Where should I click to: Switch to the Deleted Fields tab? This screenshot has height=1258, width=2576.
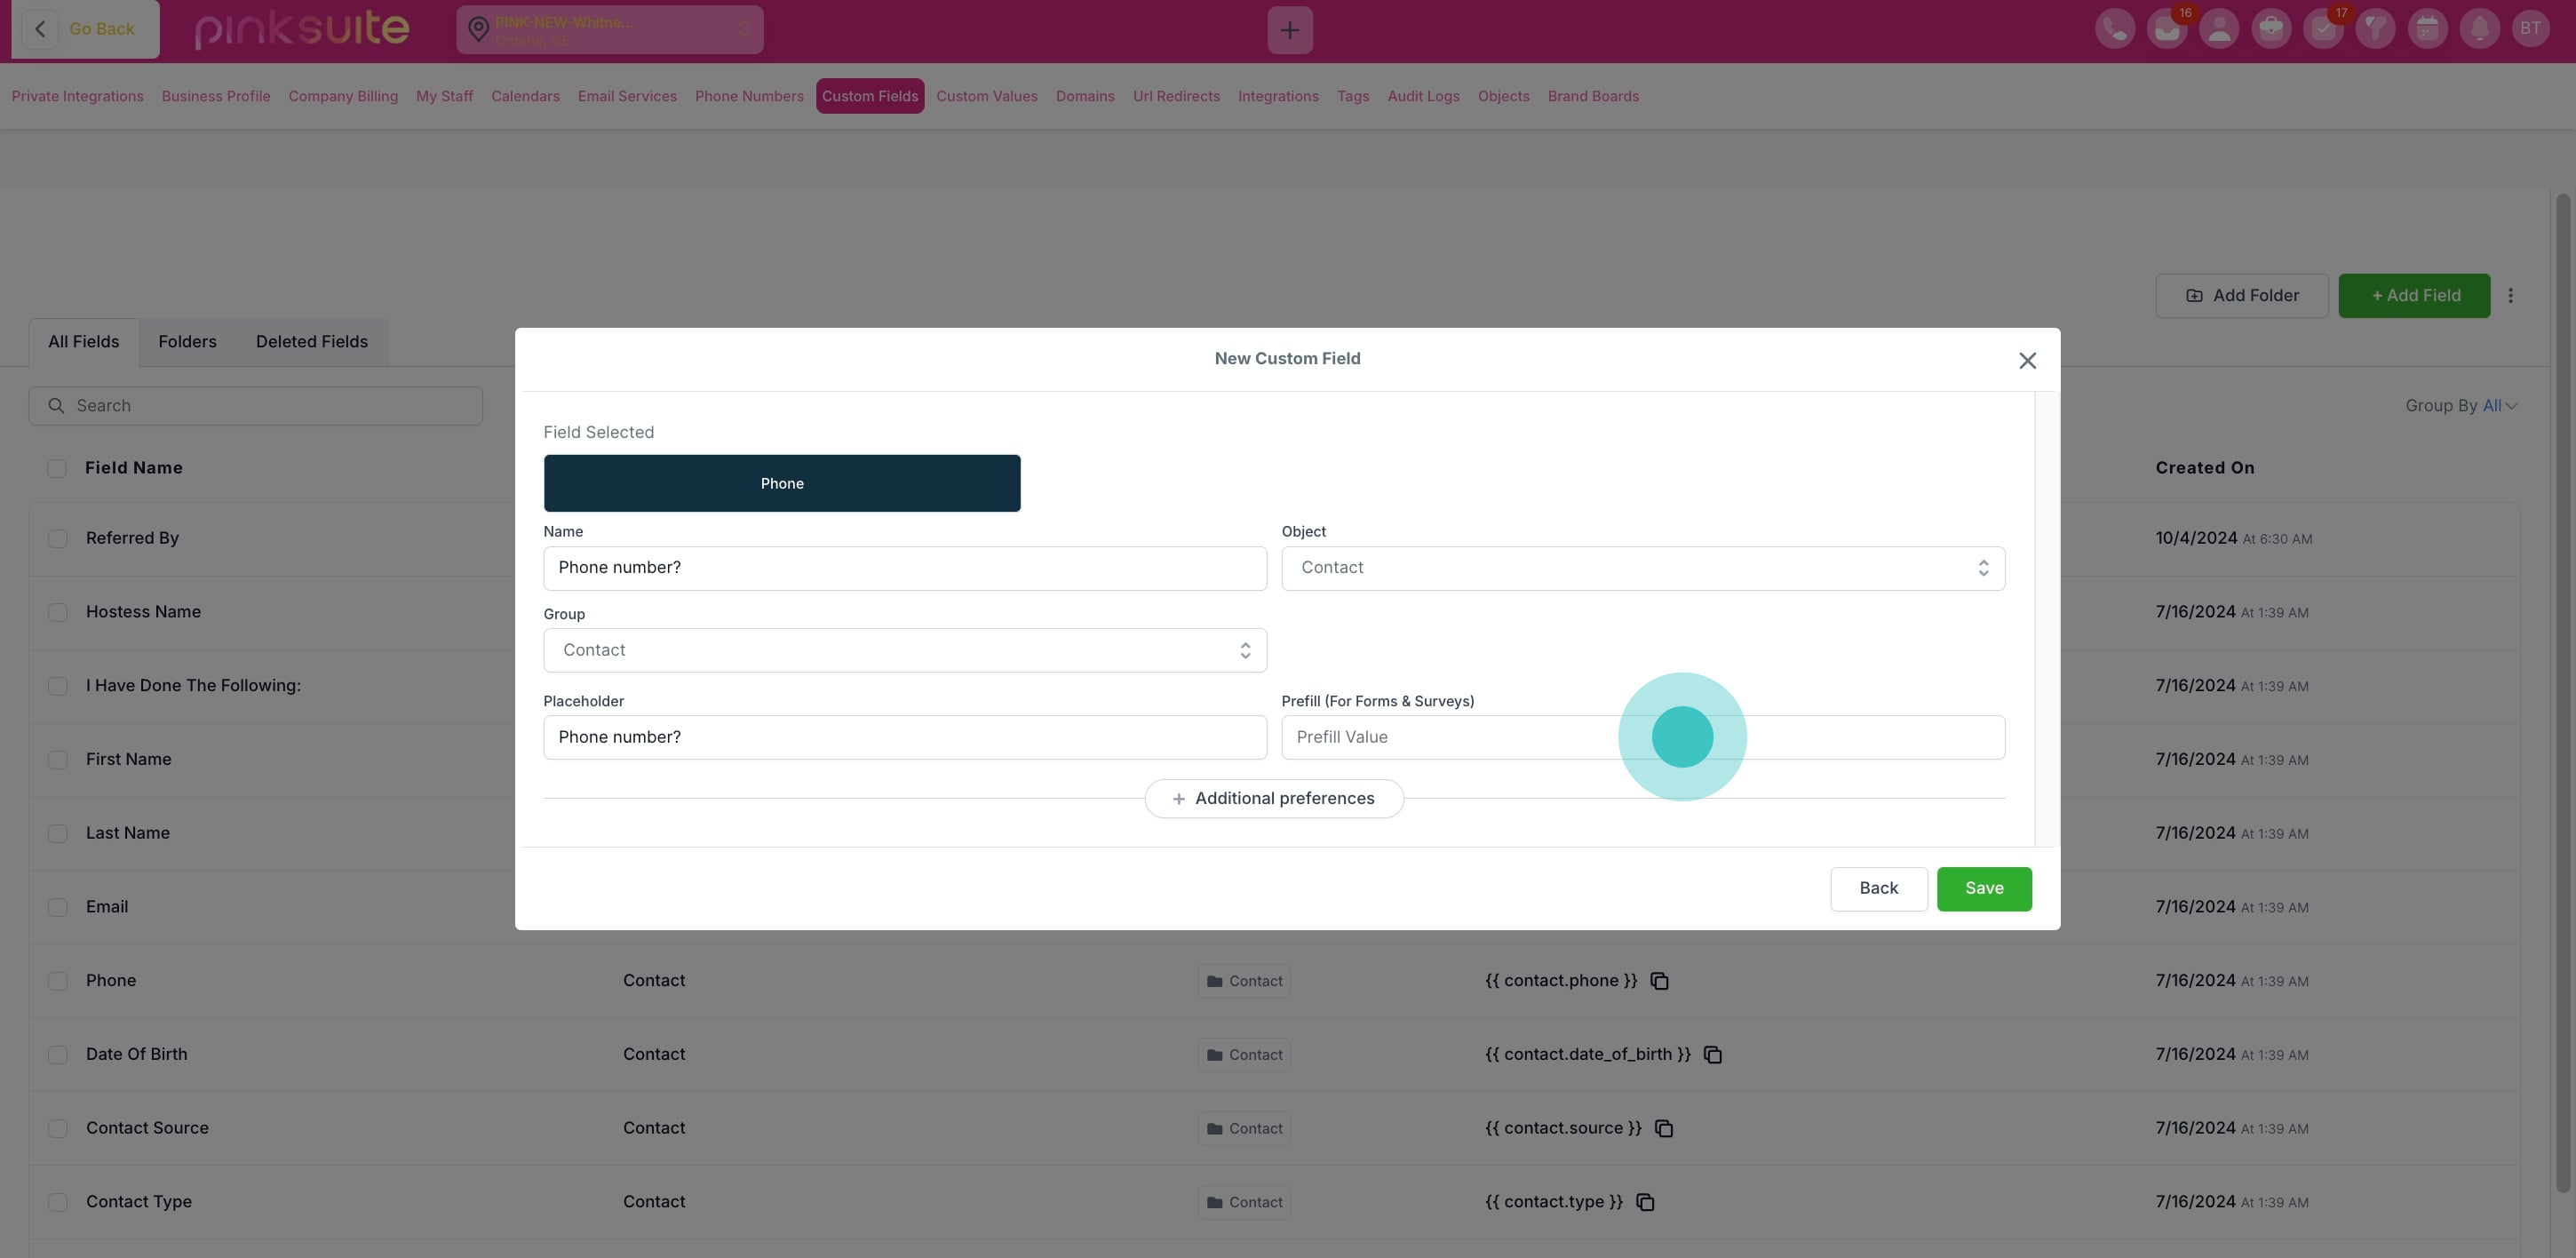point(311,342)
